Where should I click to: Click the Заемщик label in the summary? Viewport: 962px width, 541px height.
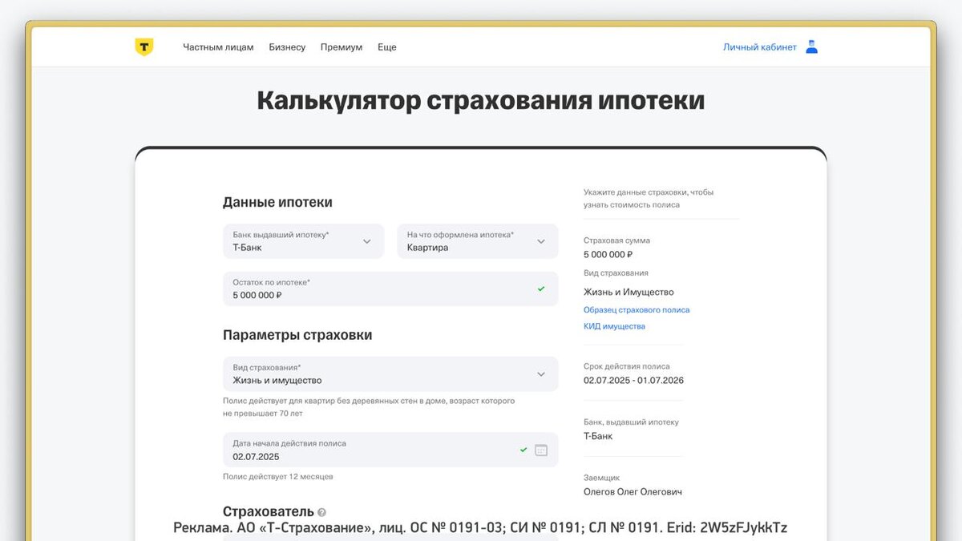click(601, 478)
